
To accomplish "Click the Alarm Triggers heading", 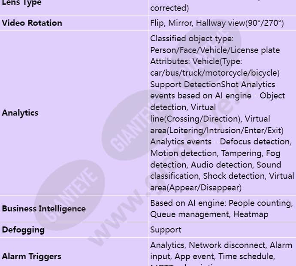I will [x=31, y=257].
